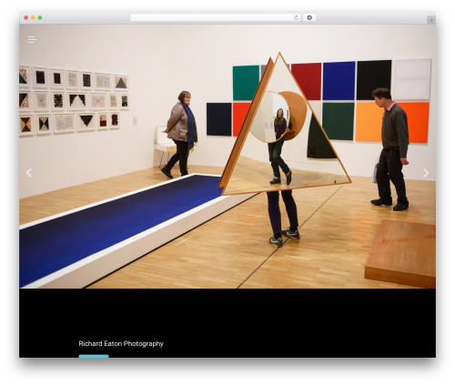This screenshot has width=455, height=385.
Task: Click the browser download indicator button
Action: [309, 18]
